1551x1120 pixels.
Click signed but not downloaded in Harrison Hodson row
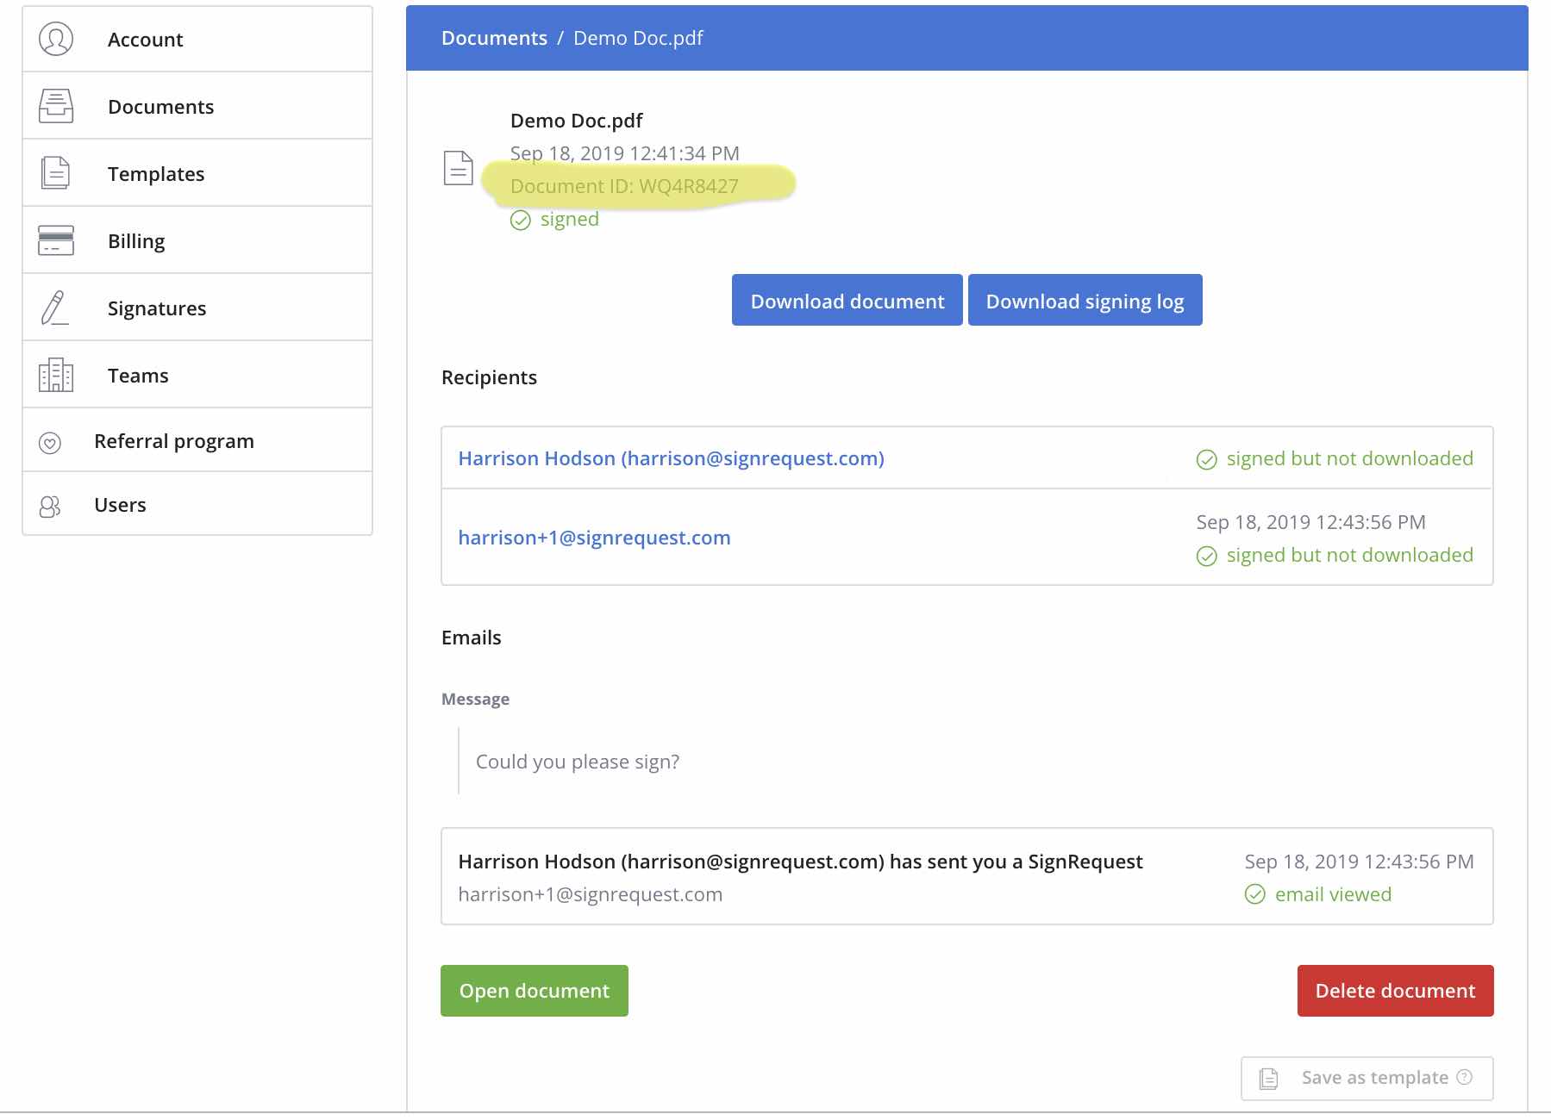pyautogui.click(x=1350, y=458)
